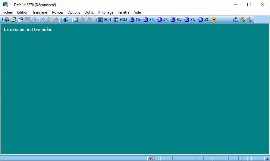
Task: Open the session properties toolbar icon
Action: [x=76, y=20]
